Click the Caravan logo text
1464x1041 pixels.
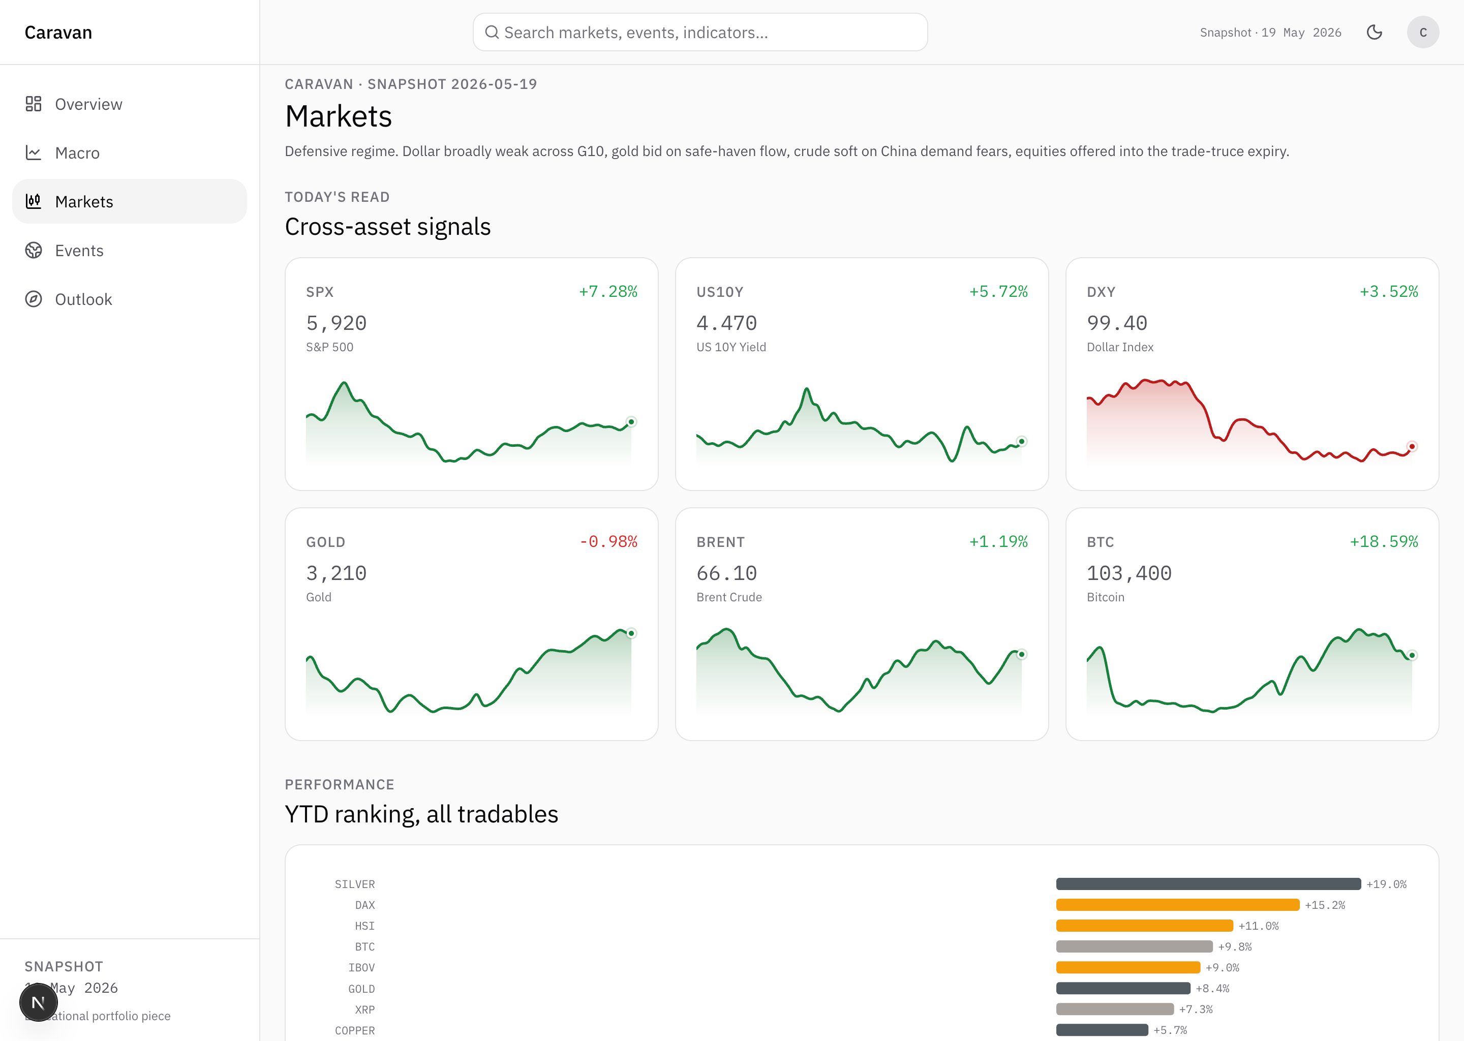pyautogui.click(x=58, y=32)
